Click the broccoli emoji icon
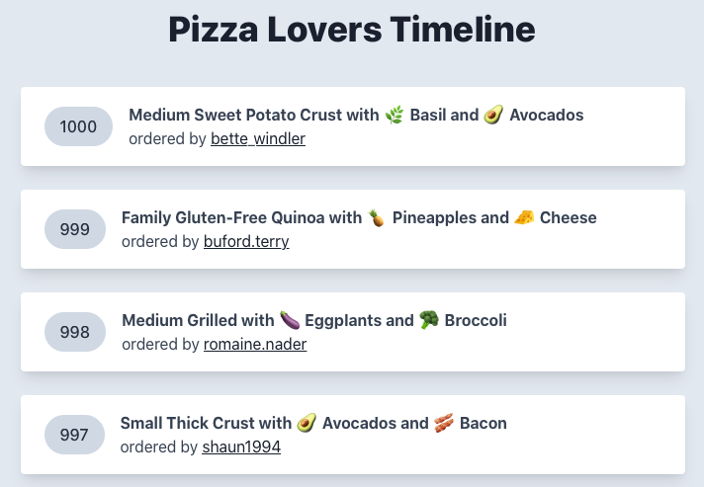704x487 pixels. pos(429,320)
